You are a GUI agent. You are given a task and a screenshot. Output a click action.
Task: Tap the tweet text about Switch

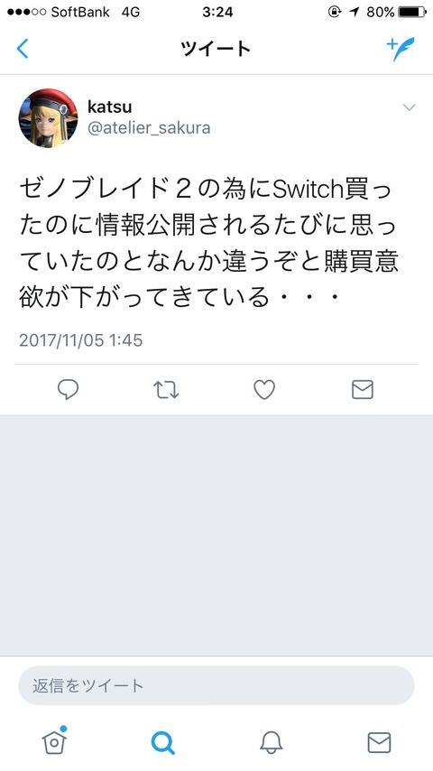[208, 244]
